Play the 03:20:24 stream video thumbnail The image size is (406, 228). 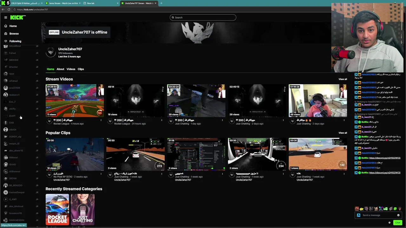pyautogui.click(x=196, y=100)
